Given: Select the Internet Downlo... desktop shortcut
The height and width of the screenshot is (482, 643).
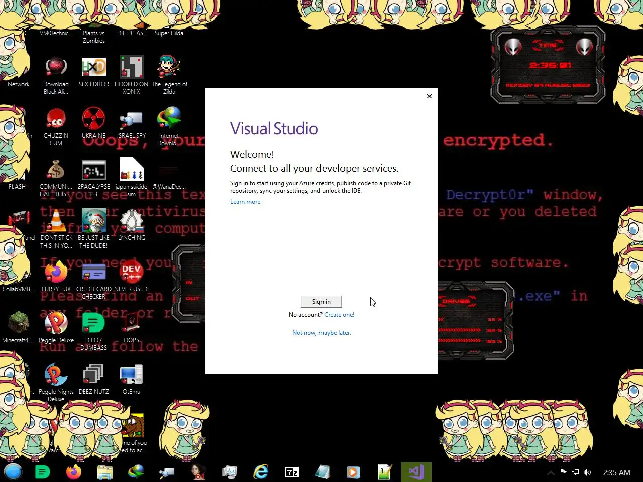Looking at the screenshot, I should pyautogui.click(x=169, y=126).
